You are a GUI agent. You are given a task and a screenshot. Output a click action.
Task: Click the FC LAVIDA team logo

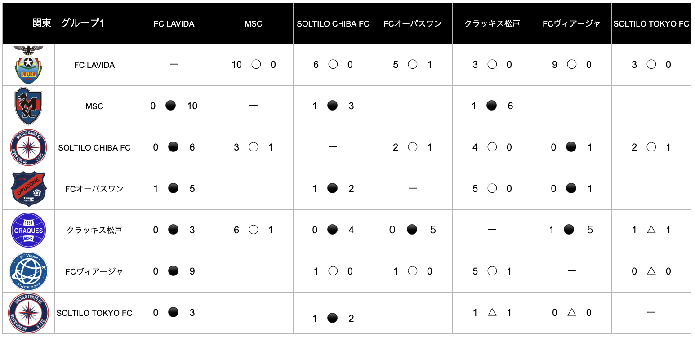pyautogui.click(x=28, y=65)
